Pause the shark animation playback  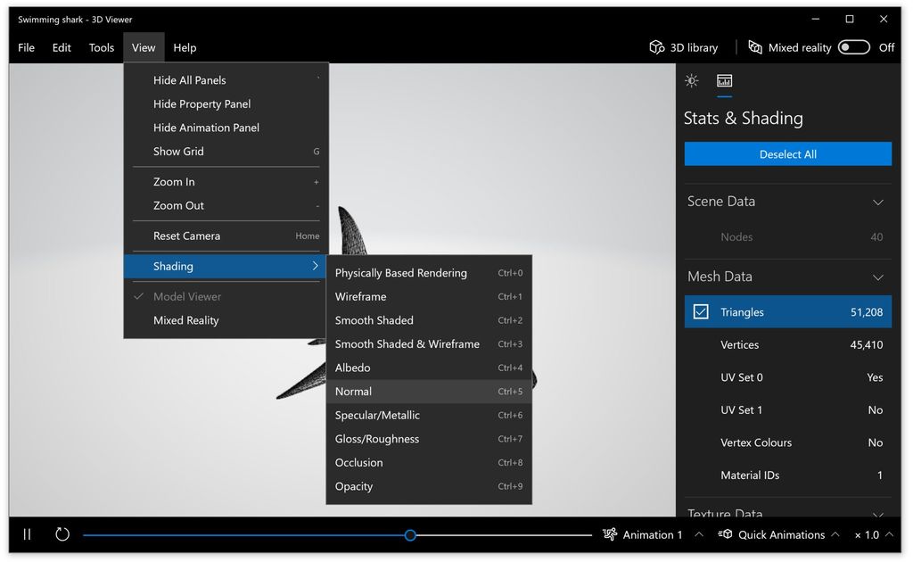point(26,533)
